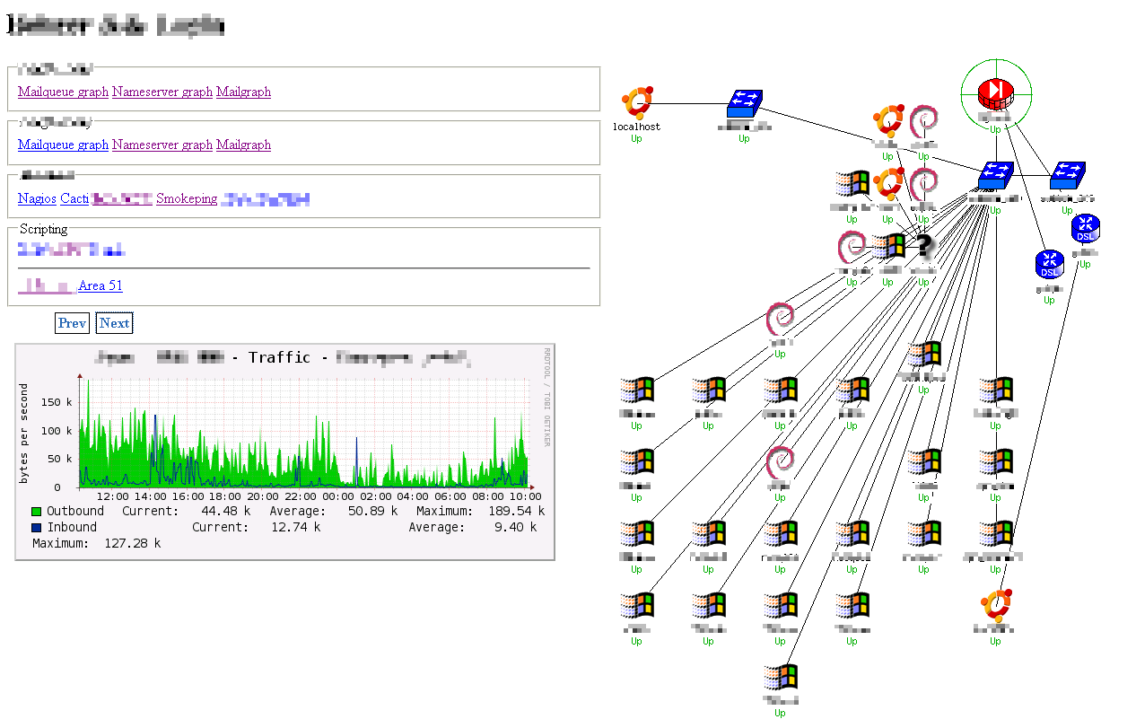Click the Prev graph button

click(x=72, y=323)
